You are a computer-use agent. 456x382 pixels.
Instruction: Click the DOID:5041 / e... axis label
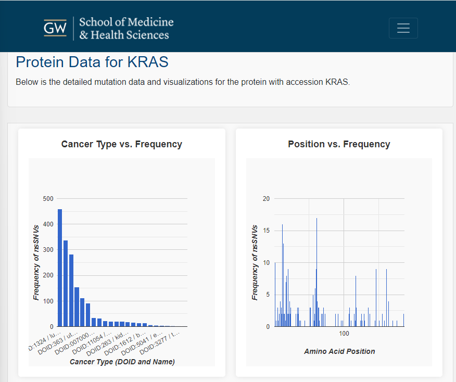[142, 343]
